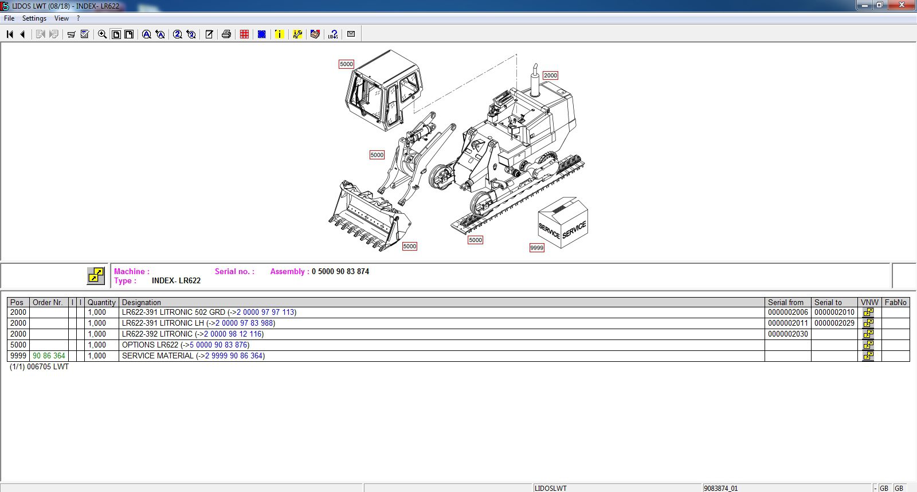917x492 pixels.
Task: Click the previous page arrow icon
Action: tap(23, 34)
